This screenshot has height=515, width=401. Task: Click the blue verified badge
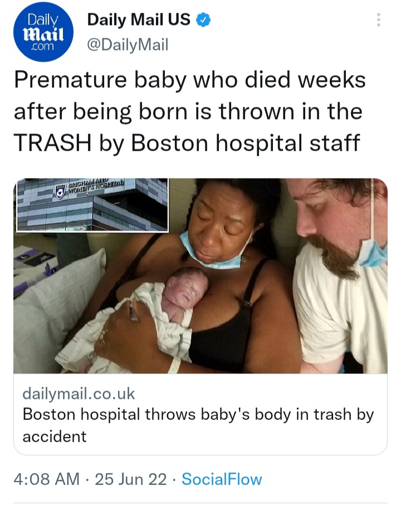(x=203, y=20)
